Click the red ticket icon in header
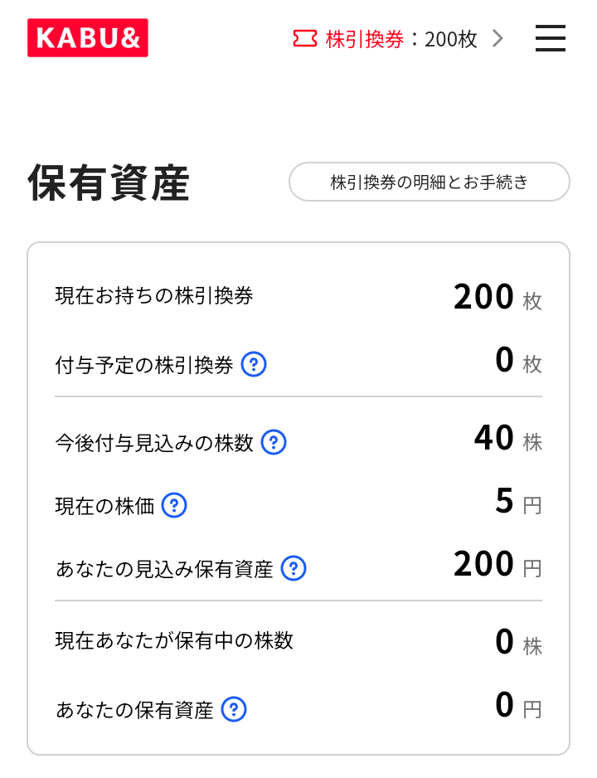Screen dimensions: 597x778 [304, 38]
